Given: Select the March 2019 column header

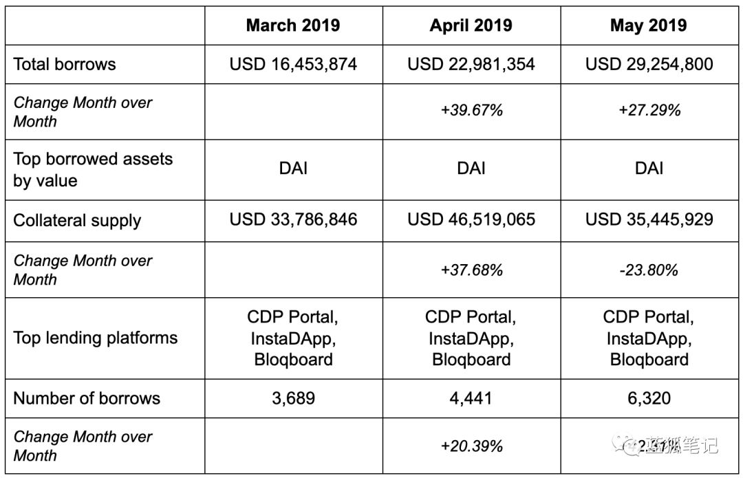Looking at the screenshot, I should 293,25.
